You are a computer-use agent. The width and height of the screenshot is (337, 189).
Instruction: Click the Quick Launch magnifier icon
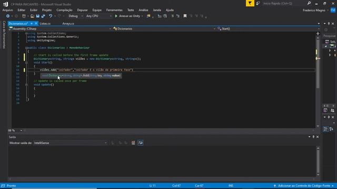point(309,3)
